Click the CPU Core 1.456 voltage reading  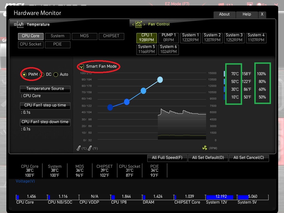[x=31, y=197]
